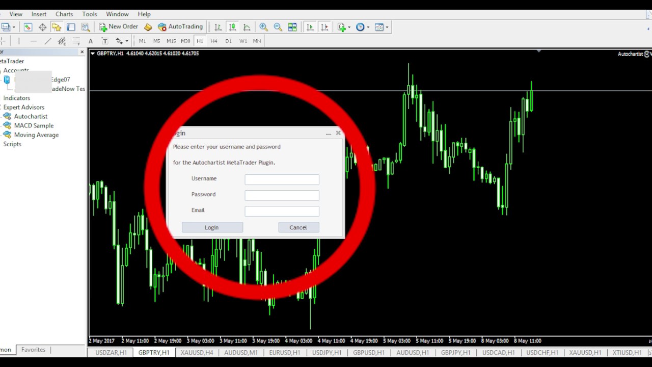Click the Login button in dialog

[212, 227]
